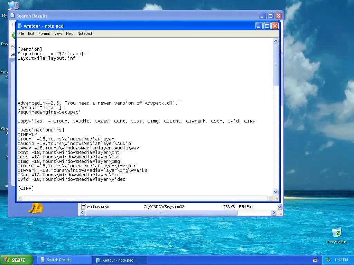Place cursor on [DefaultInstall] line
The height and width of the screenshot is (265, 354).
(x=39, y=108)
